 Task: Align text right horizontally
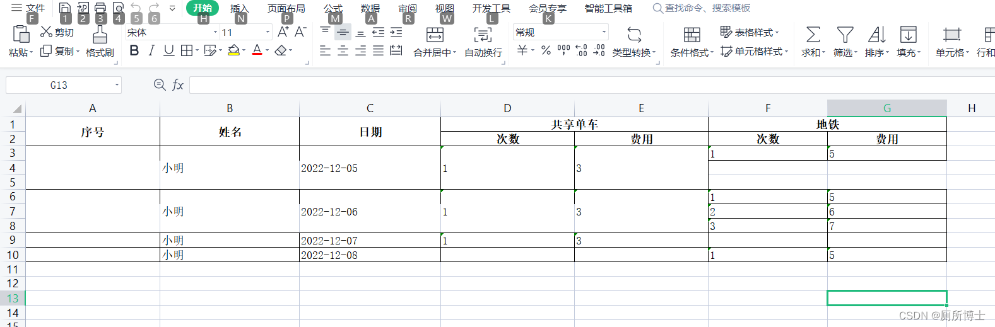tap(360, 50)
